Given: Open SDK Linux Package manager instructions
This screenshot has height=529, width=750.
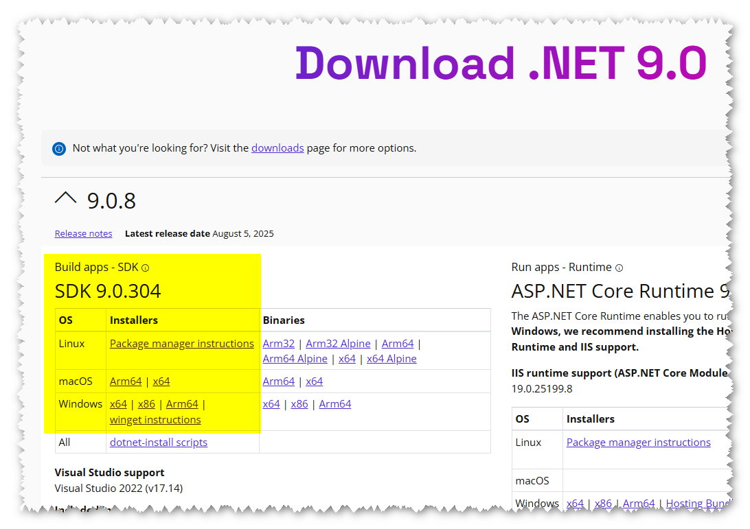Looking at the screenshot, I should point(182,344).
